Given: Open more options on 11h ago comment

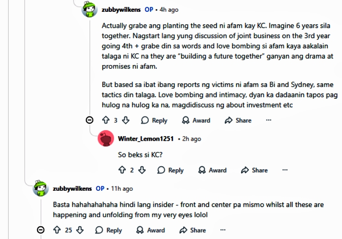Looking at the screenshot, I should (x=223, y=230).
